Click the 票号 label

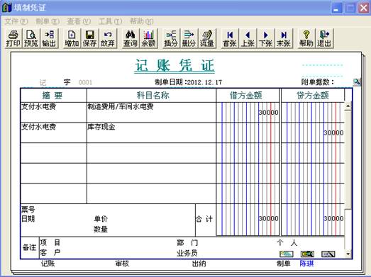pyautogui.click(x=28, y=210)
